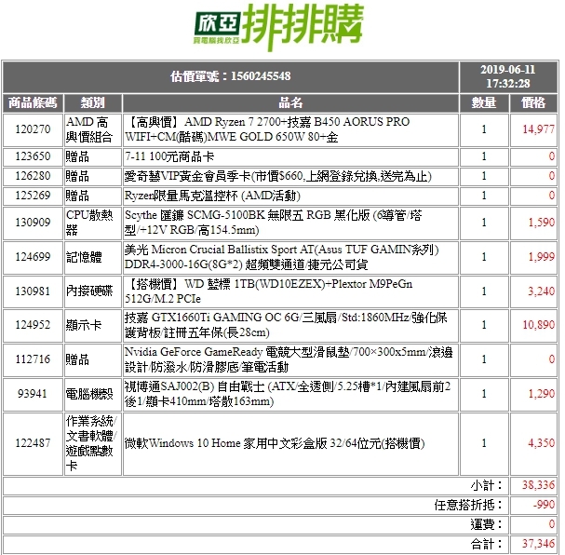Select quote number 1560245548 header text

(231, 76)
